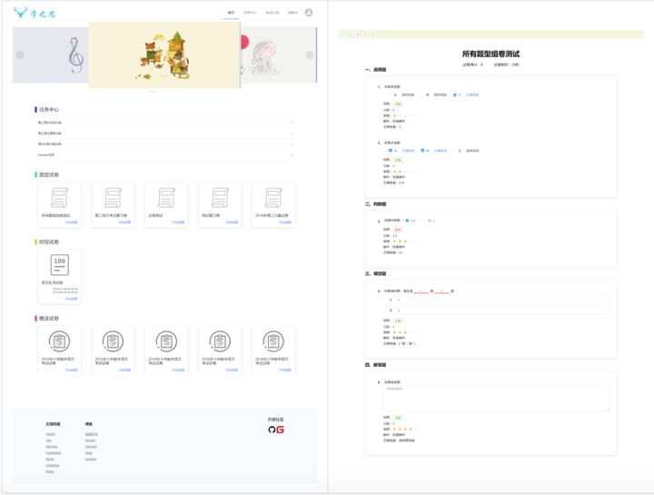Uncheck checkbox B of multi-choice question 2
The width and height of the screenshot is (654, 495).
tap(422, 151)
